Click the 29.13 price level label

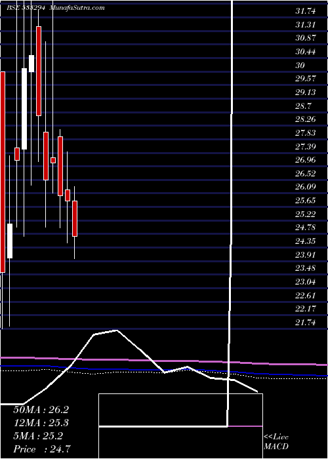[306, 92]
